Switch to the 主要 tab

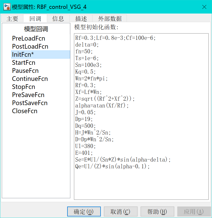click(12, 18)
